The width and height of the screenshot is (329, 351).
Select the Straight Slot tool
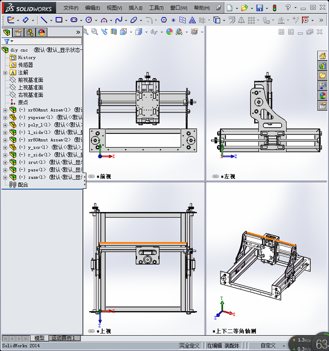click(x=74, y=20)
